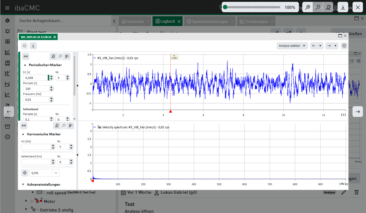Screen dimensions: 366x213
Task: Click the Analyse öffnen link
Action: coord(139,211)
